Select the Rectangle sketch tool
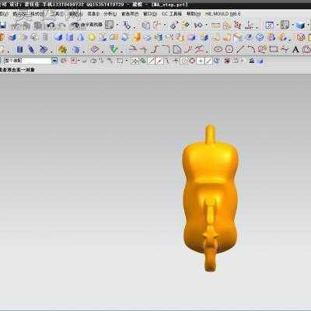Image resolution: width=311 pixels, height=311 pixels. tap(274, 49)
